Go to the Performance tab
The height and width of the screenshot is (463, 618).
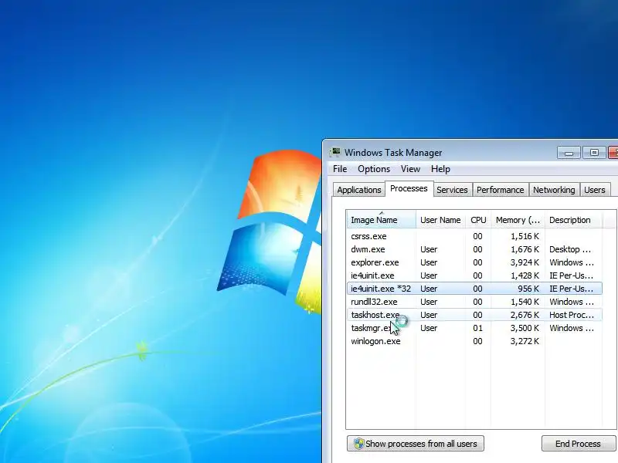click(x=500, y=190)
